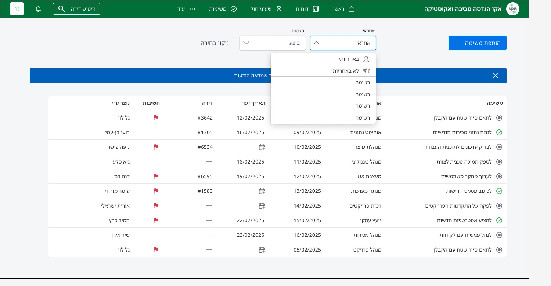The image size is (551, 286).
Task: Open the משימות tab
Action: [223, 9]
